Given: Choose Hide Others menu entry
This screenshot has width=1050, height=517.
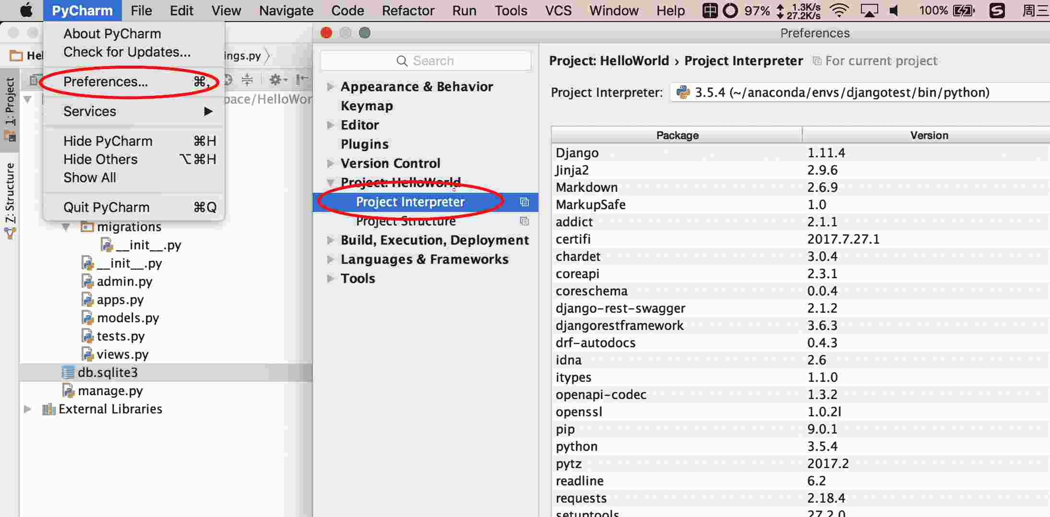Looking at the screenshot, I should pos(134,160).
